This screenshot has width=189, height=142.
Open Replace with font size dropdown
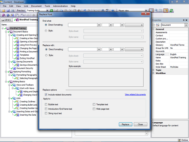pos(111,49)
